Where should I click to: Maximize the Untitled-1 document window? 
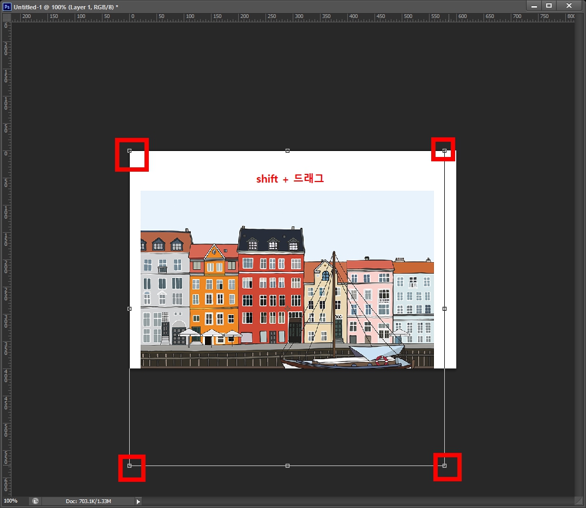coord(548,5)
